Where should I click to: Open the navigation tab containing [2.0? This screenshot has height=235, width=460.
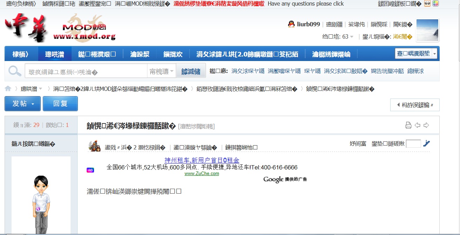pyautogui.click(x=247, y=54)
